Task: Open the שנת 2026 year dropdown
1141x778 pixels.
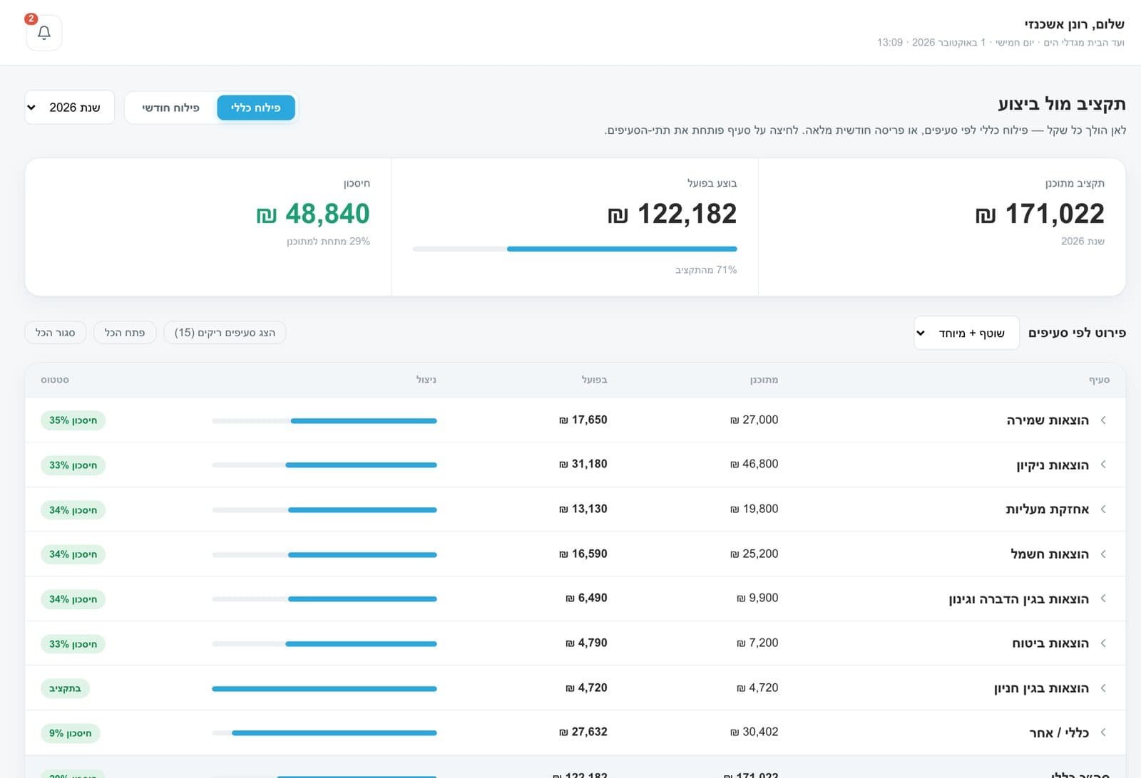Action: 70,108
